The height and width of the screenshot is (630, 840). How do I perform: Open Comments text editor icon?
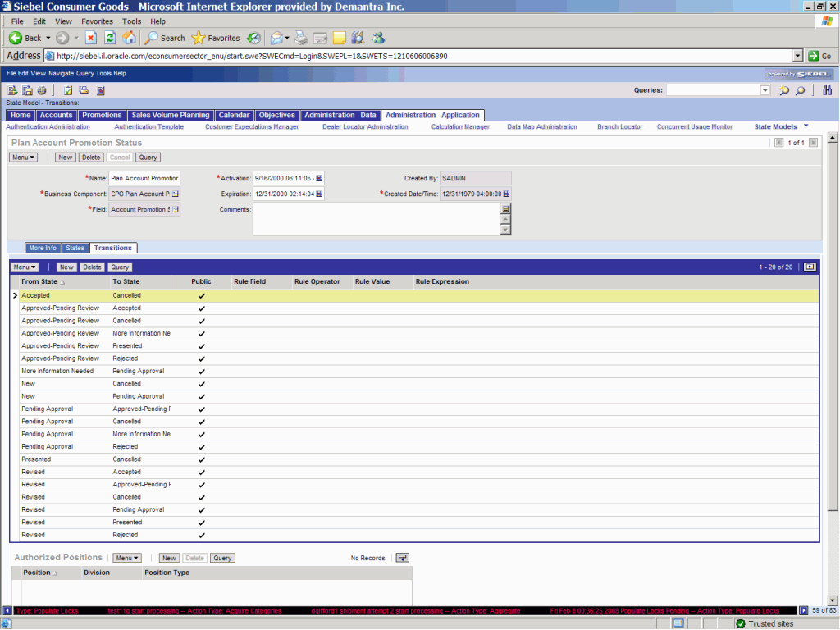(x=505, y=209)
